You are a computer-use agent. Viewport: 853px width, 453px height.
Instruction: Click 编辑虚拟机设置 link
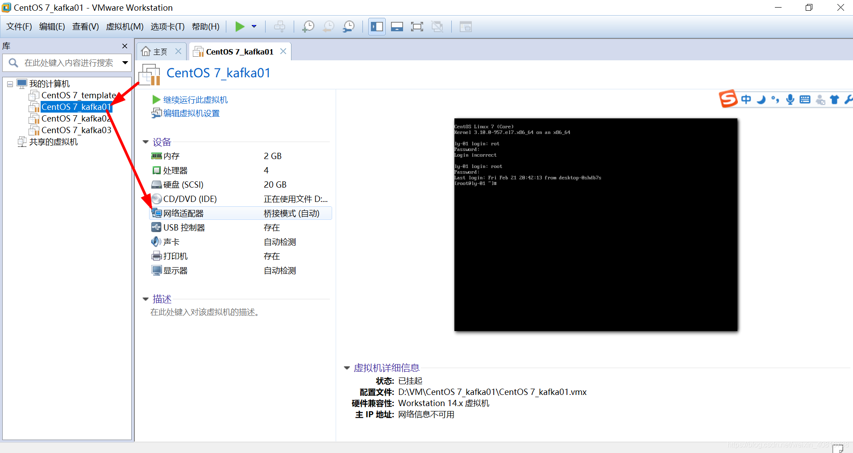[x=191, y=113]
